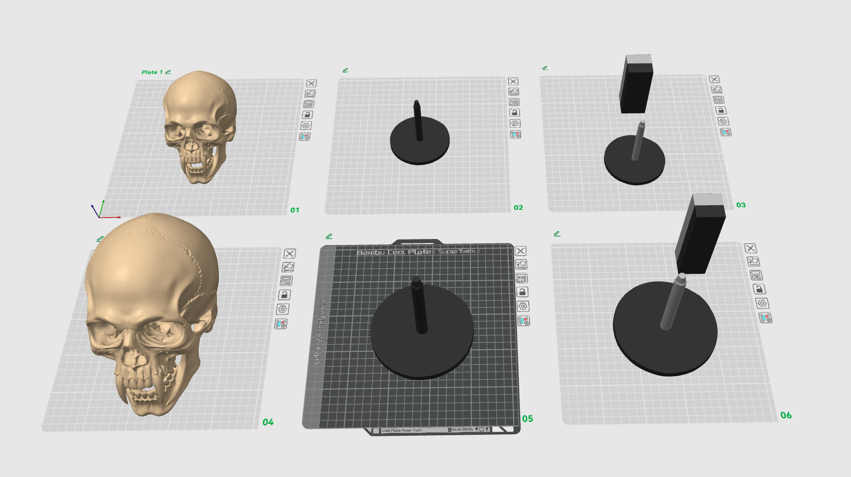Auto-orient objects on plate 01
The width and height of the screenshot is (851, 477).
(310, 93)
